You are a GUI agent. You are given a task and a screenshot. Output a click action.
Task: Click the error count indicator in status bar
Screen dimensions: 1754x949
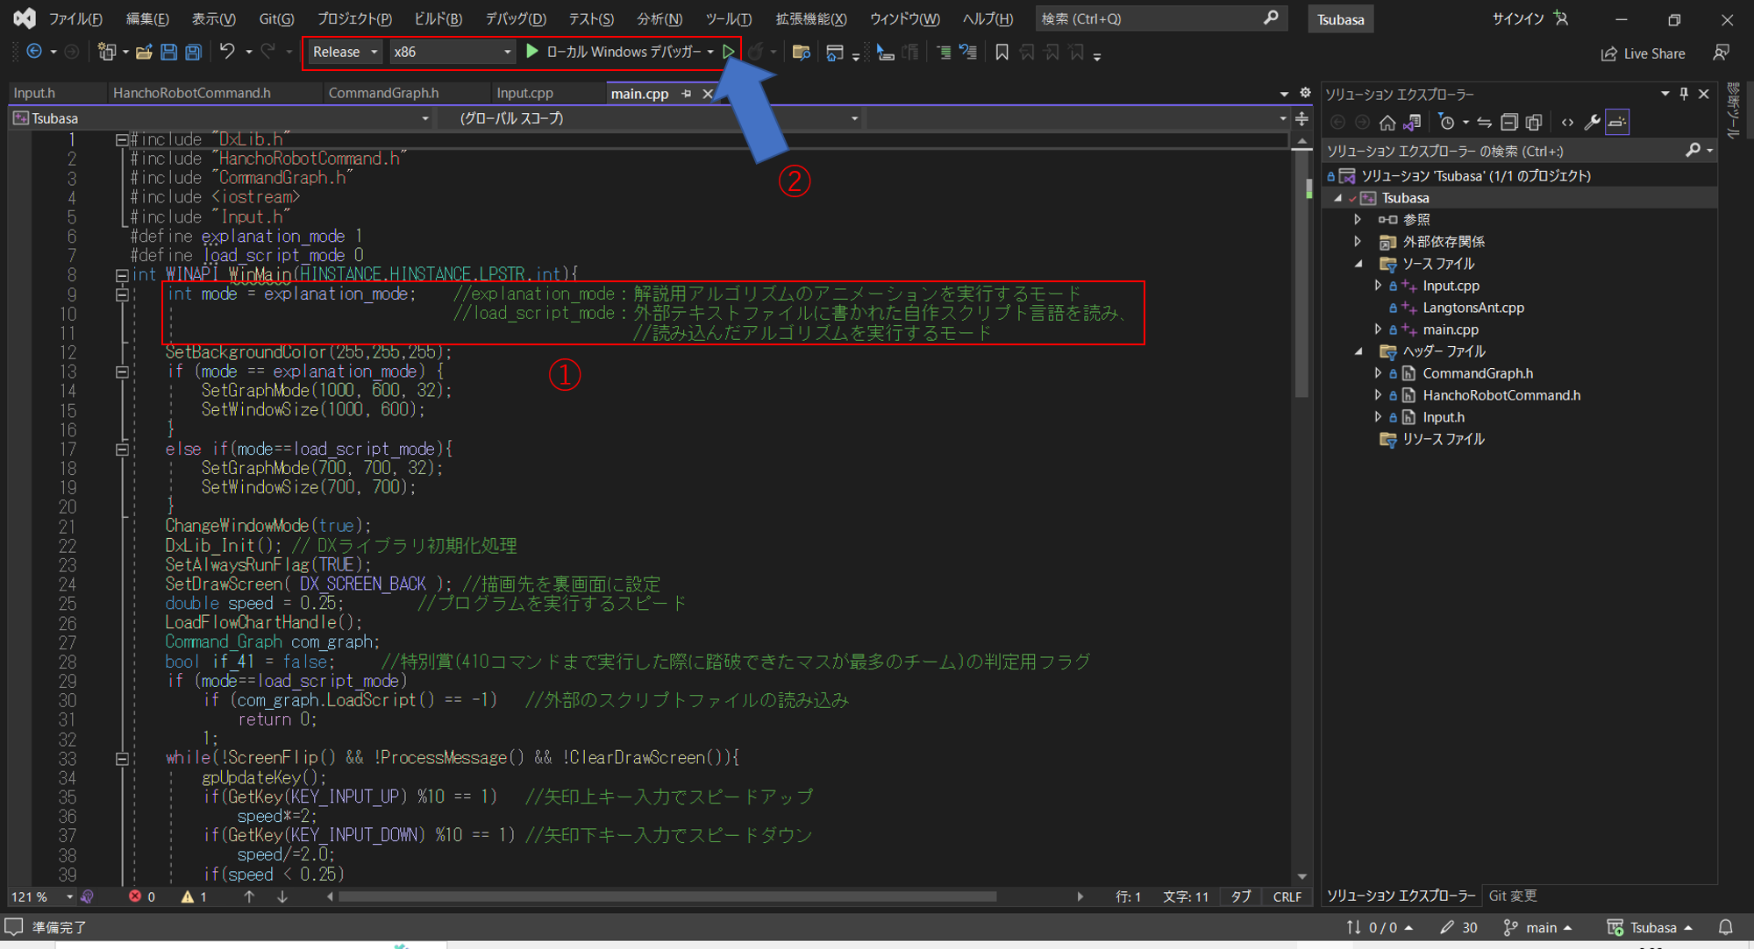[142, 896]
